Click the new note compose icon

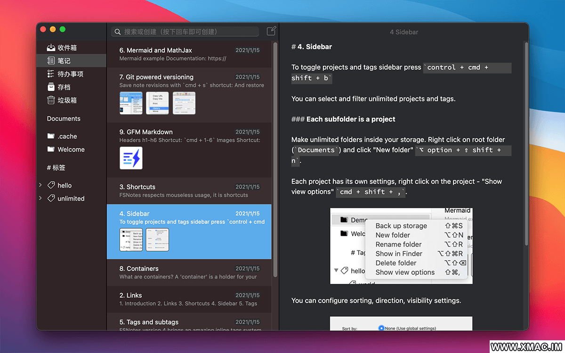click(x=271, y=32)
